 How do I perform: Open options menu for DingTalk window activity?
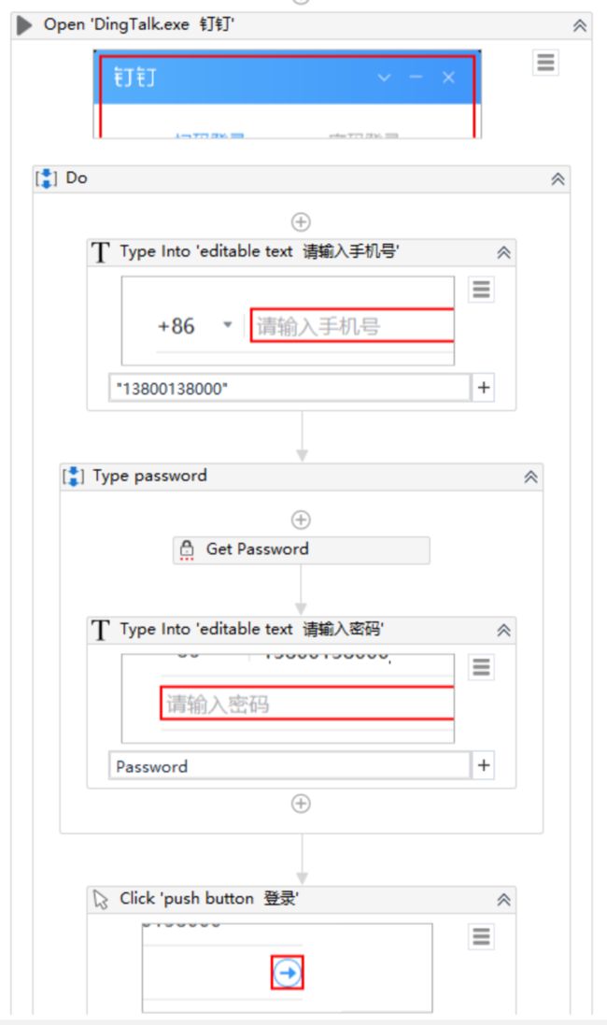(545, 63)
